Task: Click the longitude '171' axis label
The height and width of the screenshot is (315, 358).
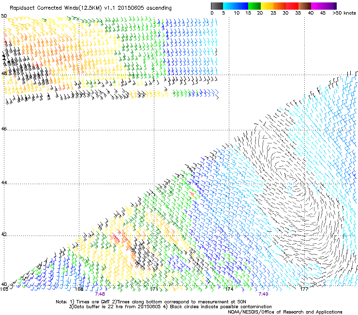Action: 154,289
